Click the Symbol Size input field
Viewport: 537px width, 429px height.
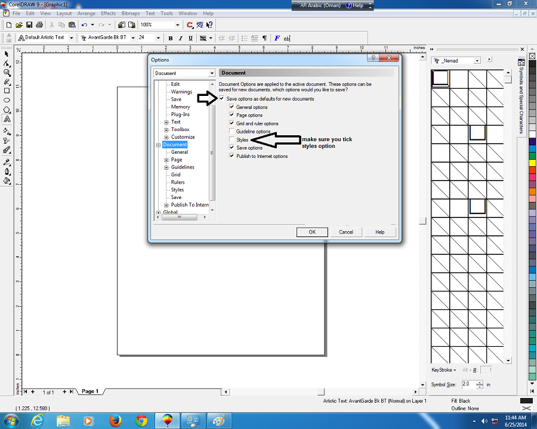coord(468,384)
